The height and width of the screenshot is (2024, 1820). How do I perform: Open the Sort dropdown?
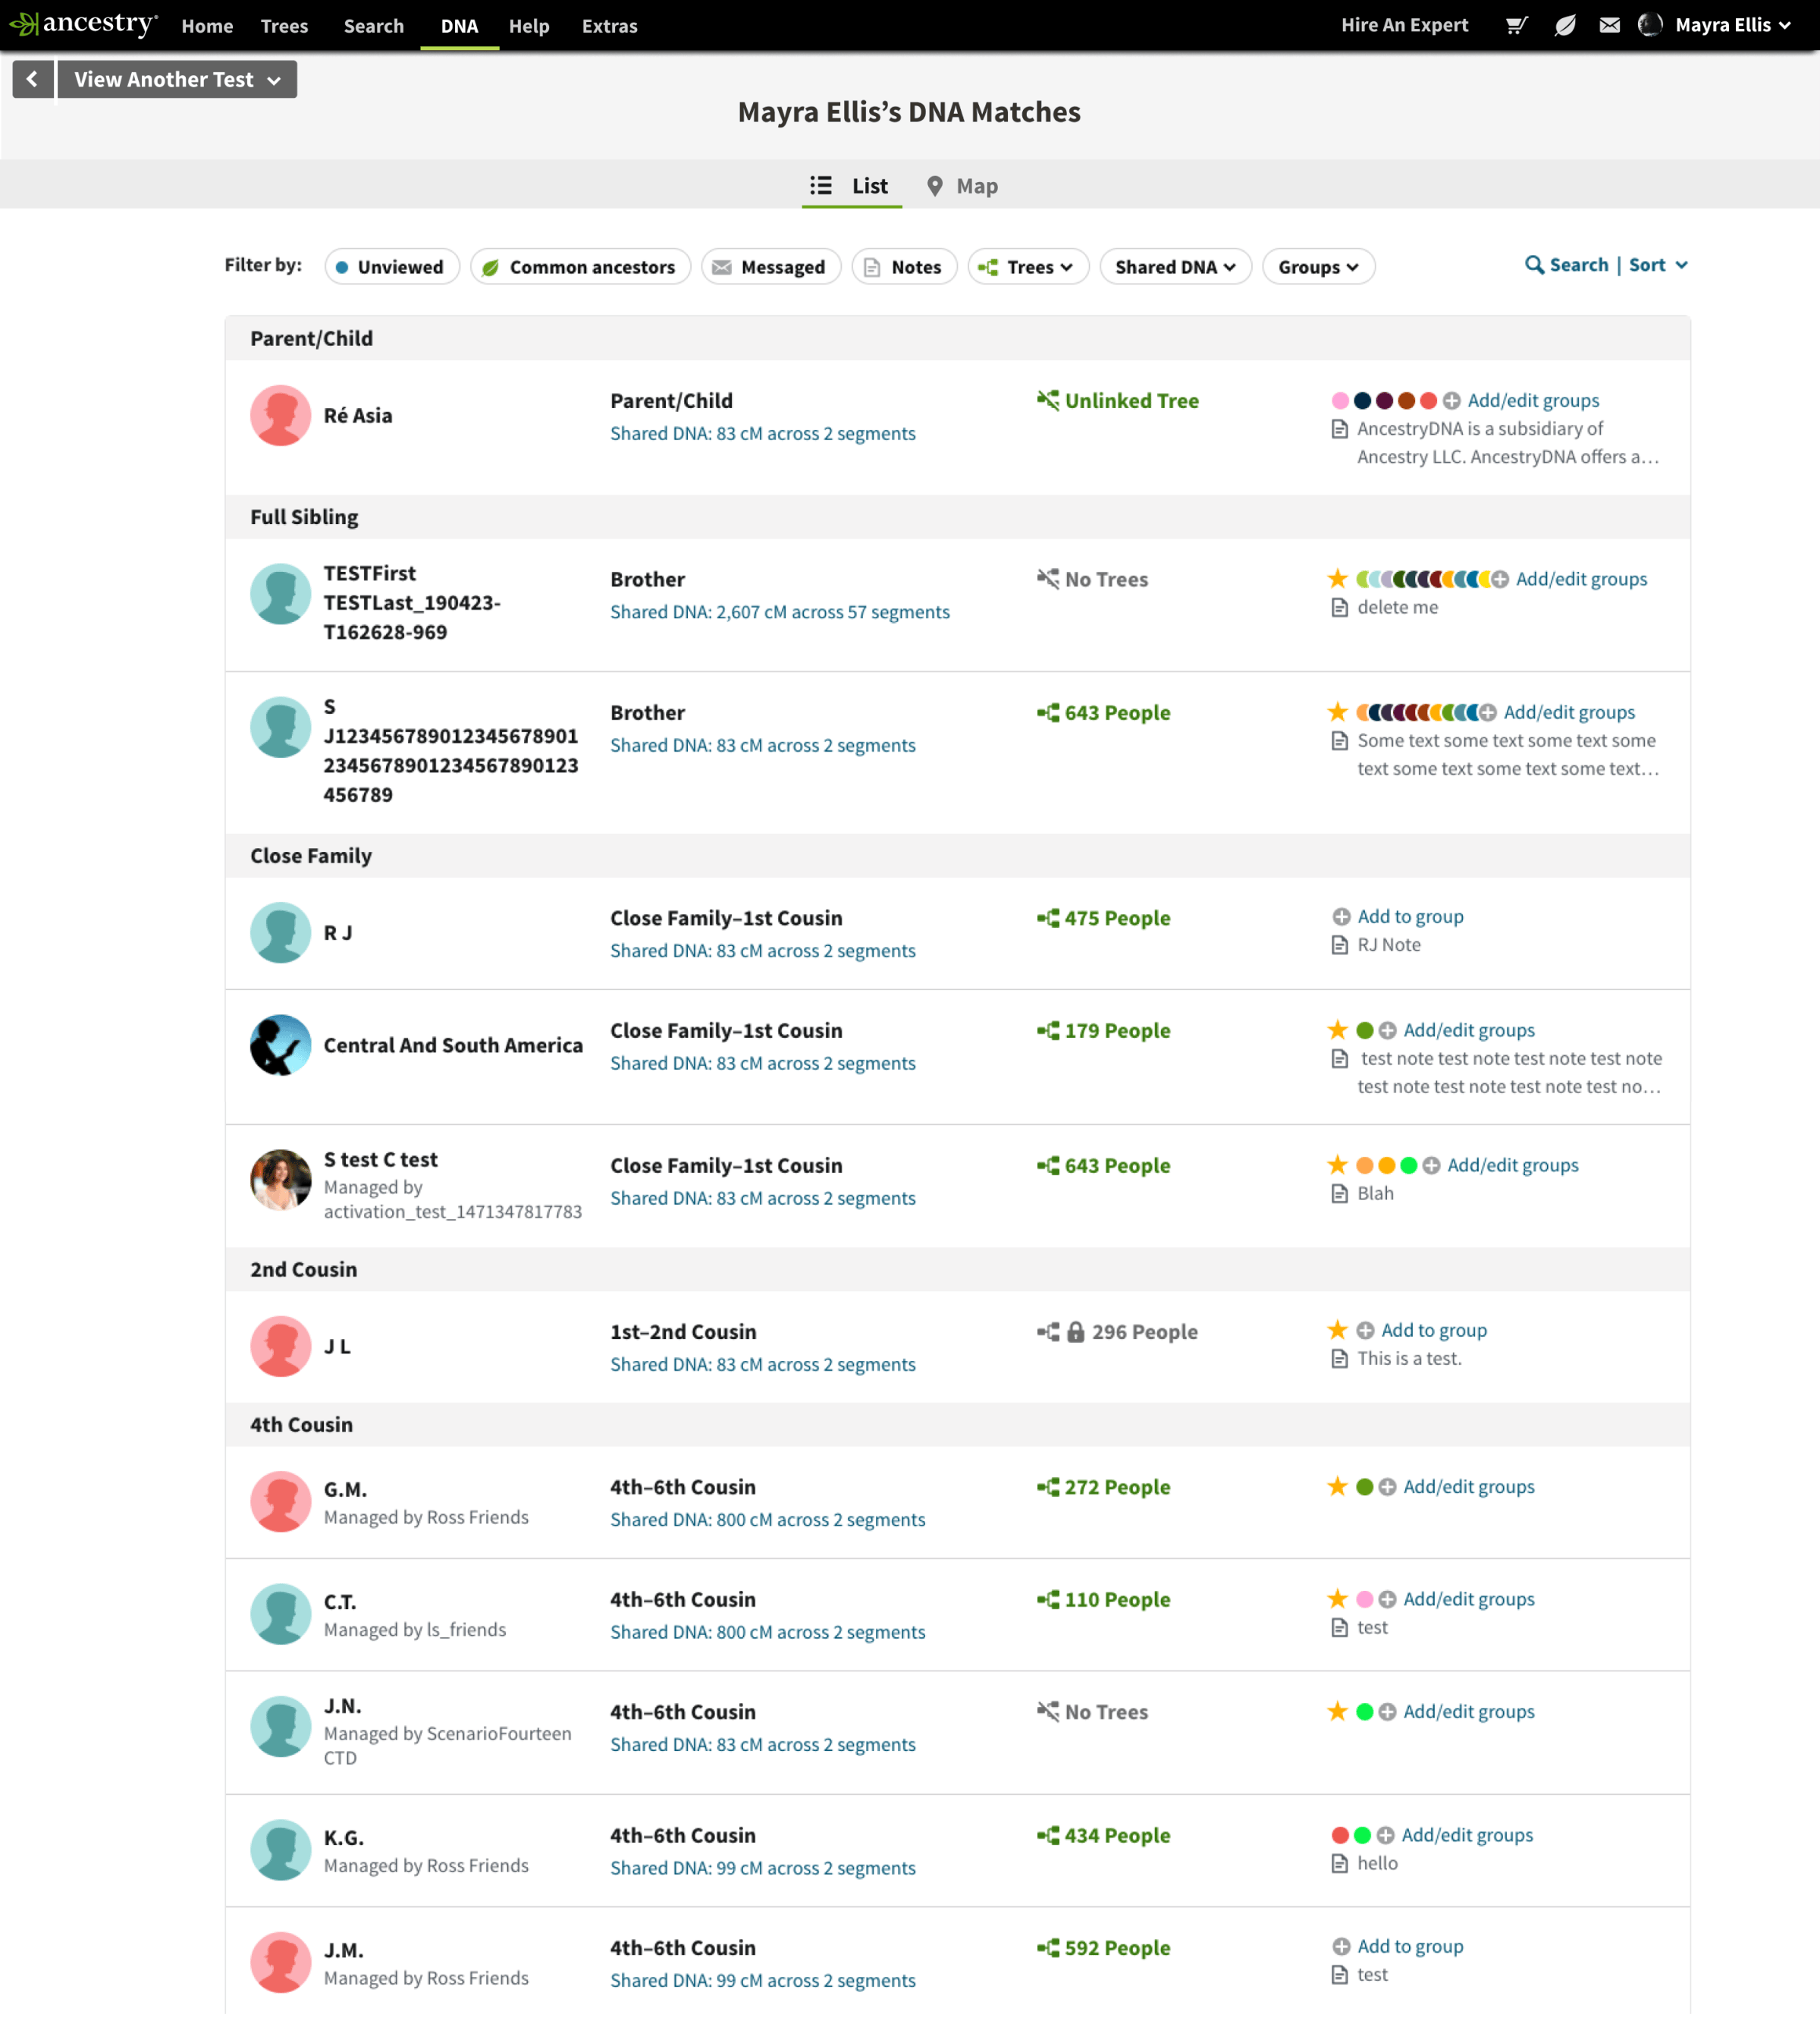pos(1658,265)
